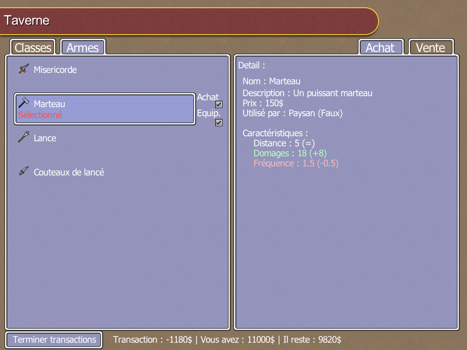Click the Transaction total in status bar
467x350 pixels.
(x=152, y=340)
